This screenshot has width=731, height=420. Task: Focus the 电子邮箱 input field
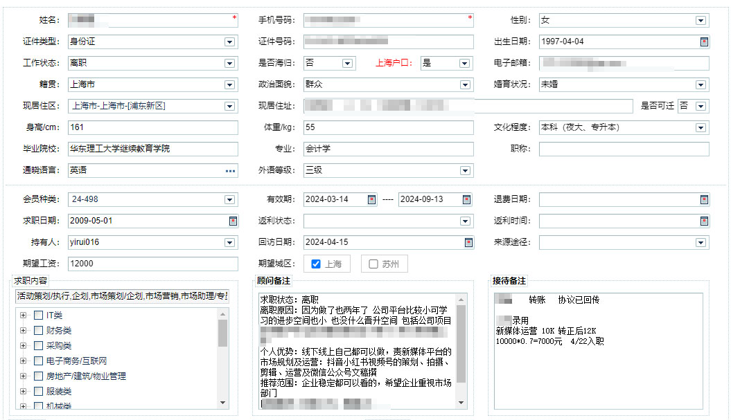[x=624, y=64]
